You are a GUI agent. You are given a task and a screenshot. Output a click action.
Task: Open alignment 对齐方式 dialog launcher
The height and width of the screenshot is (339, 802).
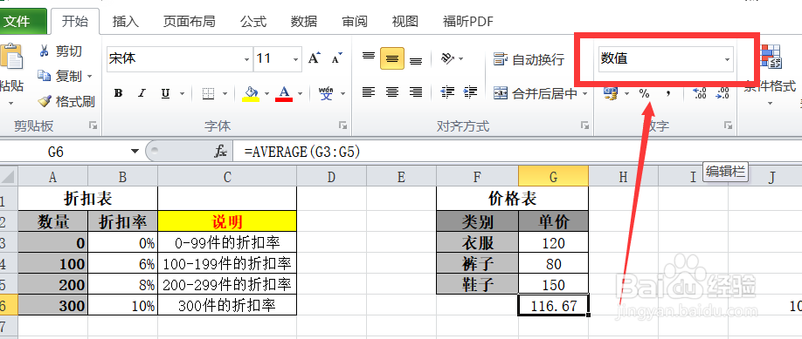coord(584,125)
